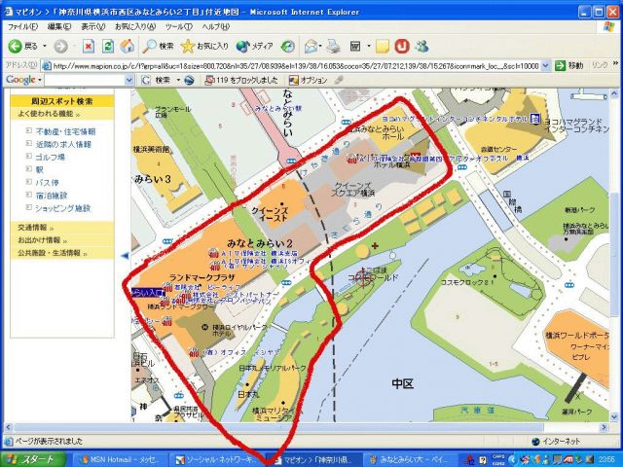Switch to ソーシャル・ネットワーキング taskbar window
Screen dimensions: 623x467
(216, 459)
